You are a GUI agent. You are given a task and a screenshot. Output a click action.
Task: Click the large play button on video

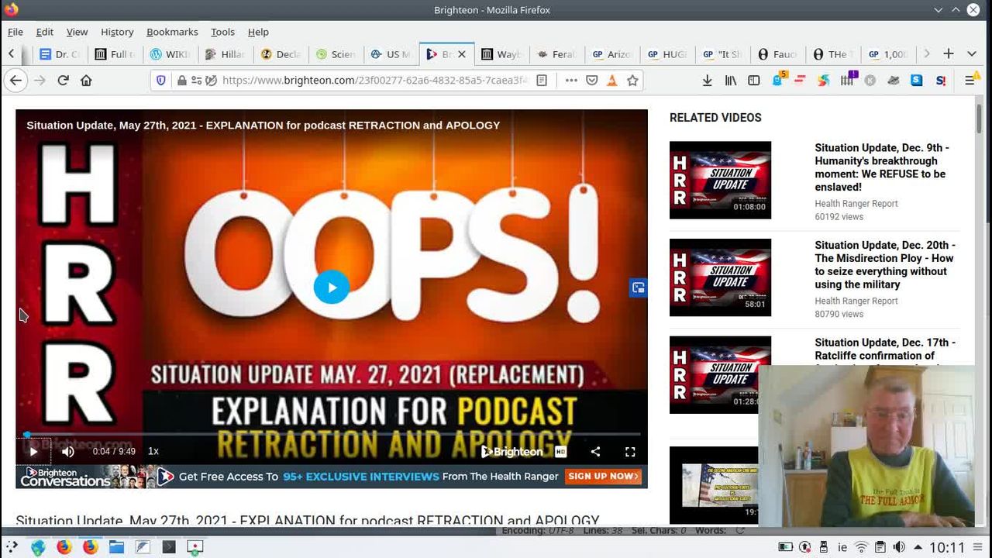point(331,288)
